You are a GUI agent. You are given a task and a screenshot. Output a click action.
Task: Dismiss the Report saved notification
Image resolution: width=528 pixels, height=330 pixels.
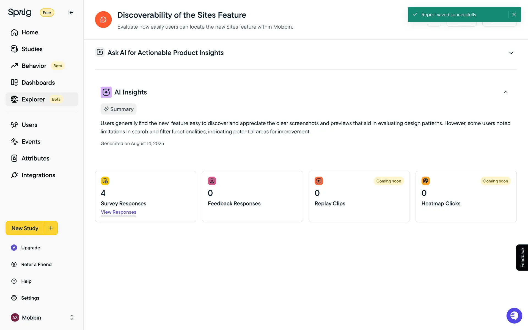(x=514, y=15)
